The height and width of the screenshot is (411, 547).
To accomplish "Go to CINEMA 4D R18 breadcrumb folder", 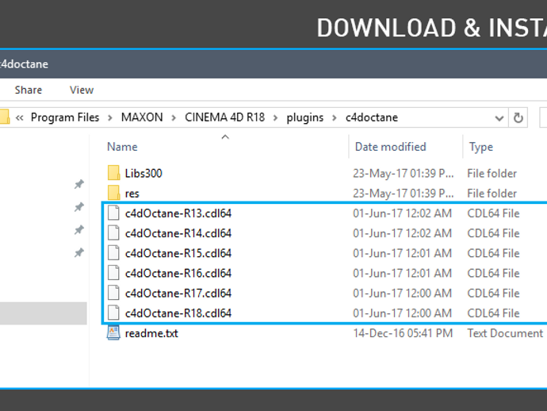I will point(224,117).
